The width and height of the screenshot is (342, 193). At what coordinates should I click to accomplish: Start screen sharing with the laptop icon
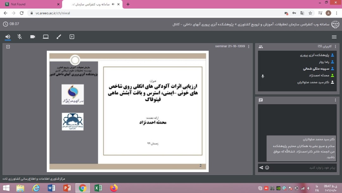pyautogui.click(x=46, y=37)
